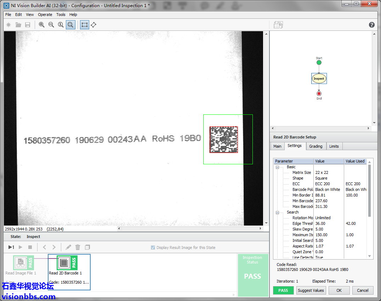Click OK to confirm barcode setup
The height and width of the screenshot is (301, 381).
pos(339,290)
